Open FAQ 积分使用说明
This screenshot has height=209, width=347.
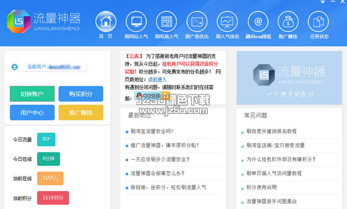261,187
